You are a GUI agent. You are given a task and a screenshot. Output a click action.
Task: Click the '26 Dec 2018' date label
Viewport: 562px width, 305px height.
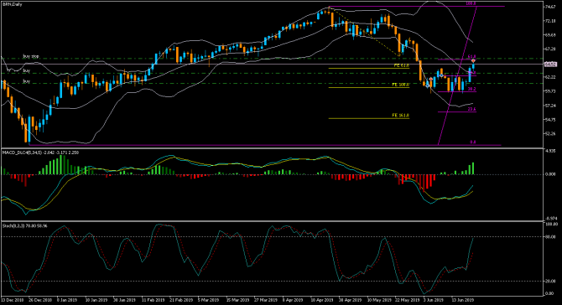pos(40,300)
